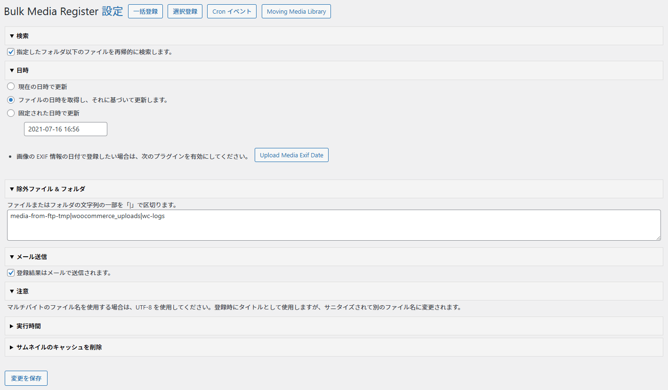Image resolution: width=668 pixels, height=390 pixels.
Task: Click the Upload Media Exif Date button
Action: [x=291, y=155]
